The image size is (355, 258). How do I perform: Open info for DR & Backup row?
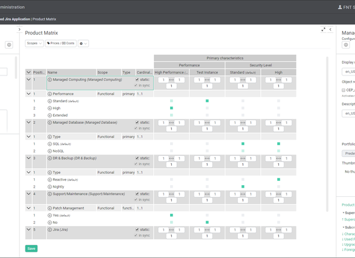point(50,158)
